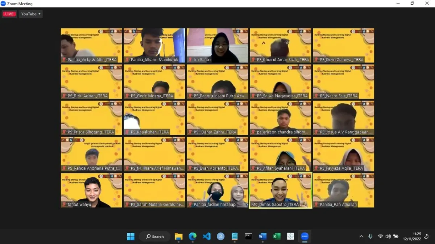
Task: Open the R application from the taskbar
Action: [220, 236]
